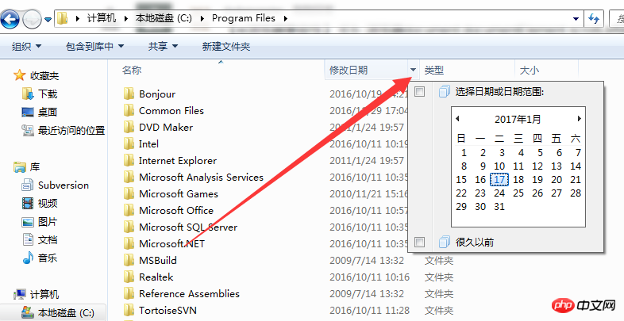
Task: Select 本地磁盘 (C:) in the breadcrumb
Action: 164,18
